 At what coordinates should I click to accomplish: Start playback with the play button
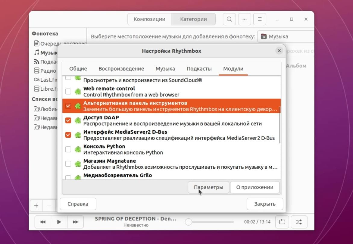coord(59,222)
